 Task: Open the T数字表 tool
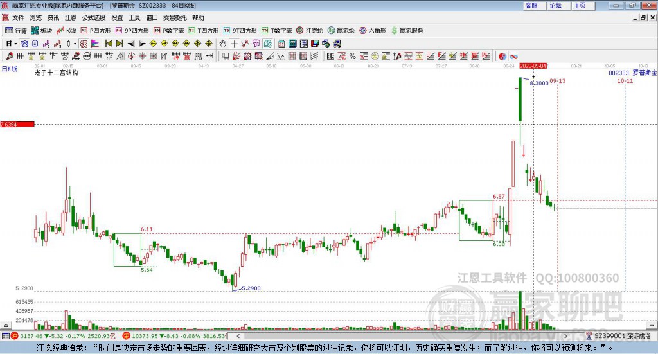[x=276, y=31]
